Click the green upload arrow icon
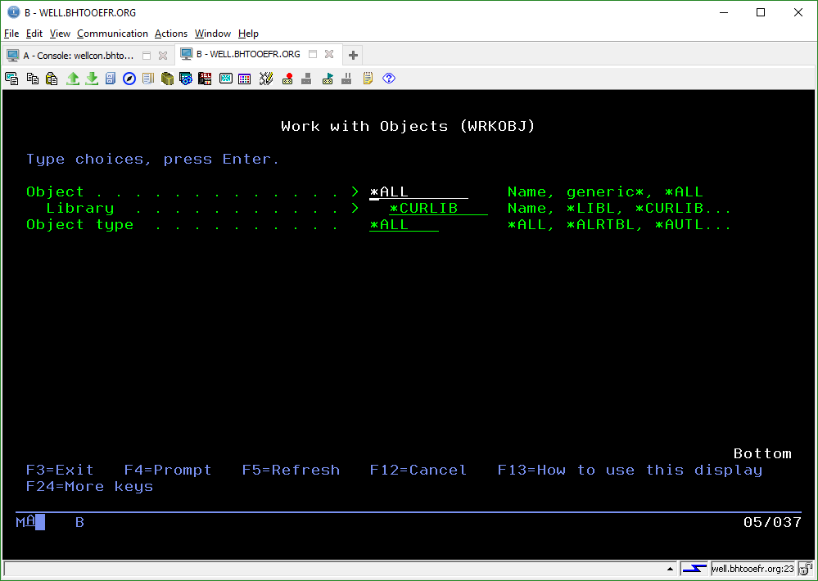 73,79
